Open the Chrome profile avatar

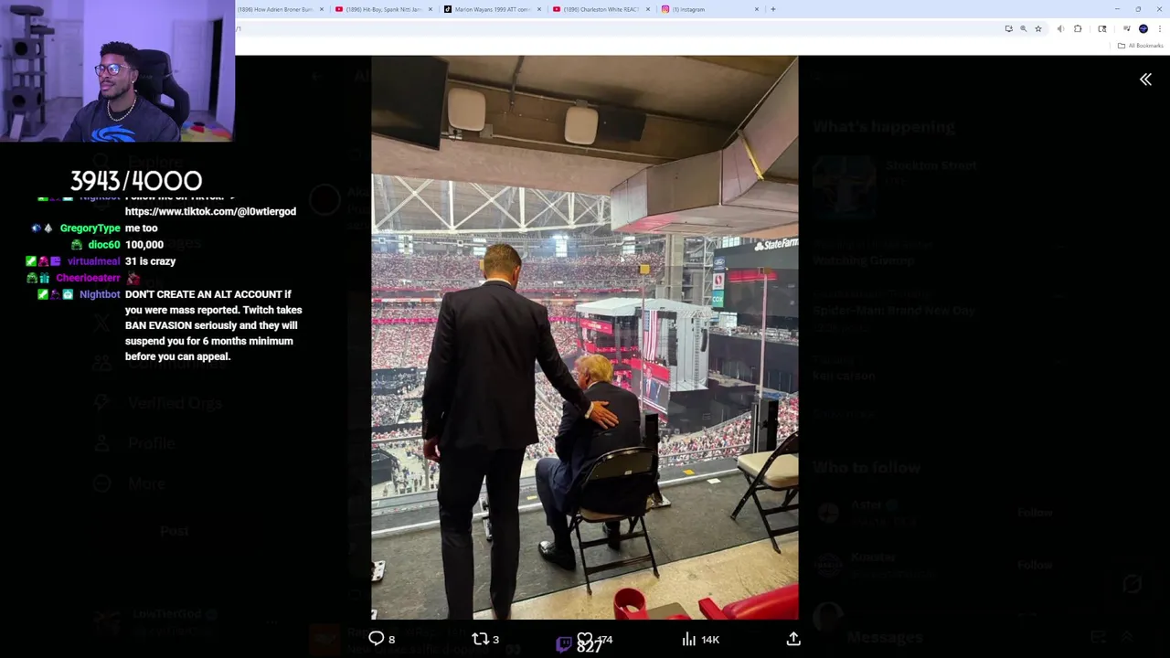(1143, 29)
